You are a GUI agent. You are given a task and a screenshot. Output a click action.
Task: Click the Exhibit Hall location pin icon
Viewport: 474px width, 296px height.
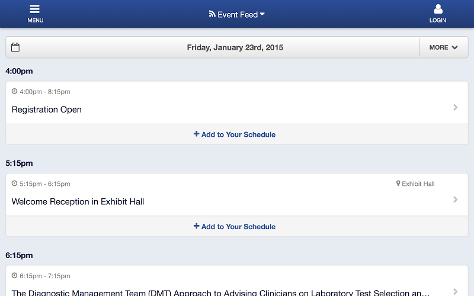click(398, 184)
